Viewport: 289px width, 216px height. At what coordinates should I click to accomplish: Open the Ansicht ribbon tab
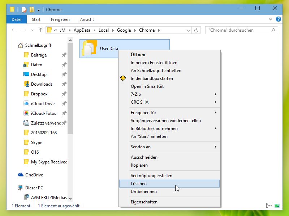pyautogui.click(x=87, y=19)
